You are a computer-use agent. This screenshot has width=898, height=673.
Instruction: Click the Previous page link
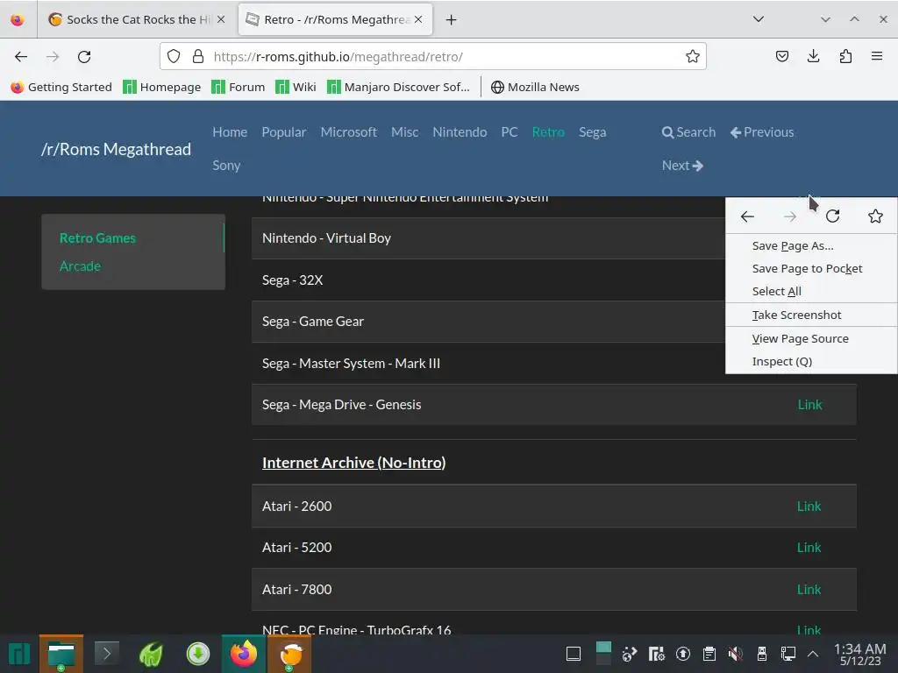click(x=762, y=132)
